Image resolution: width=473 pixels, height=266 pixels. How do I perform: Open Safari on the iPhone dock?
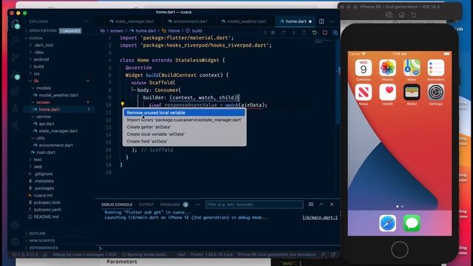tap(387, 223)
